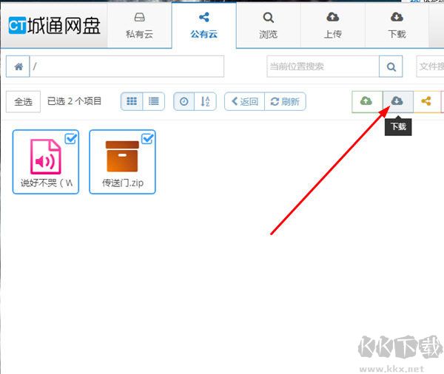Open the 浏览 tab
This screenshot has width=444, height=374.
269,25
